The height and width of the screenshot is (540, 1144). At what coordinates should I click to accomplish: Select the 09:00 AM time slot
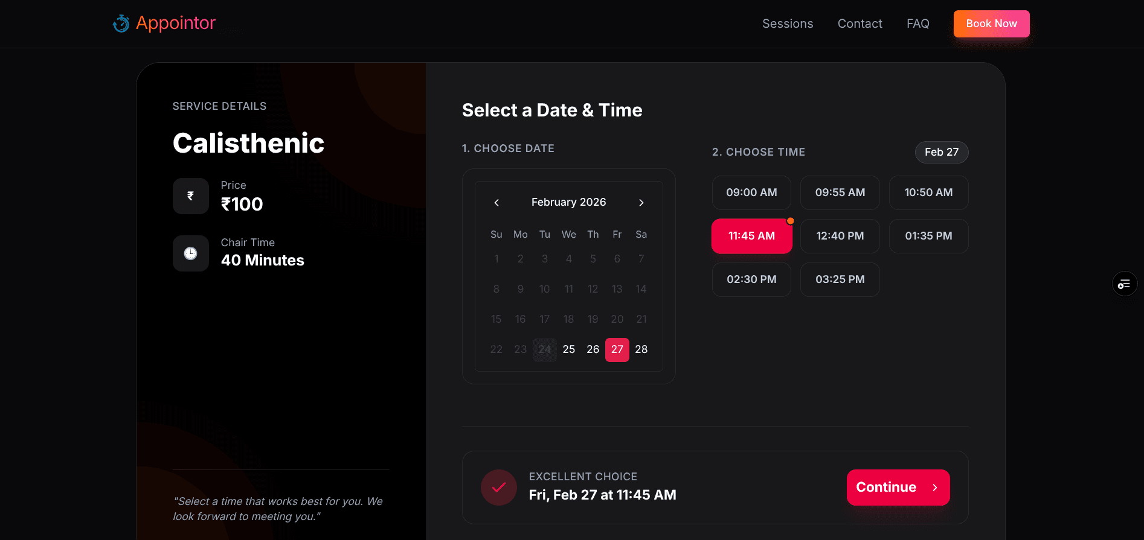[751, 192]
